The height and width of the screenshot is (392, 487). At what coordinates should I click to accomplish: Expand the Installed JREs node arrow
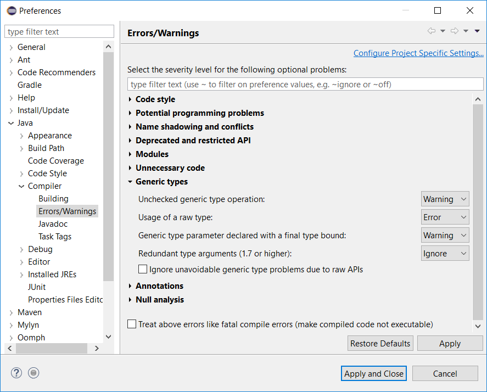coord(21,275)
